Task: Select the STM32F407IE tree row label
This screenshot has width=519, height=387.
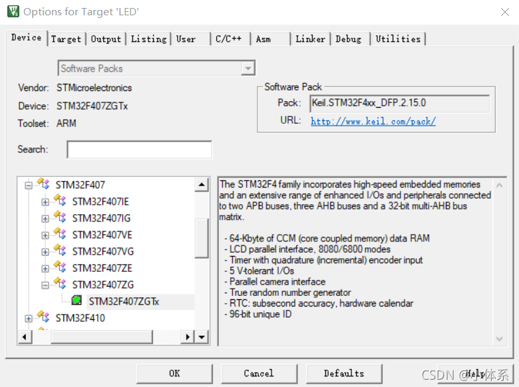Action: click(100, 201)
